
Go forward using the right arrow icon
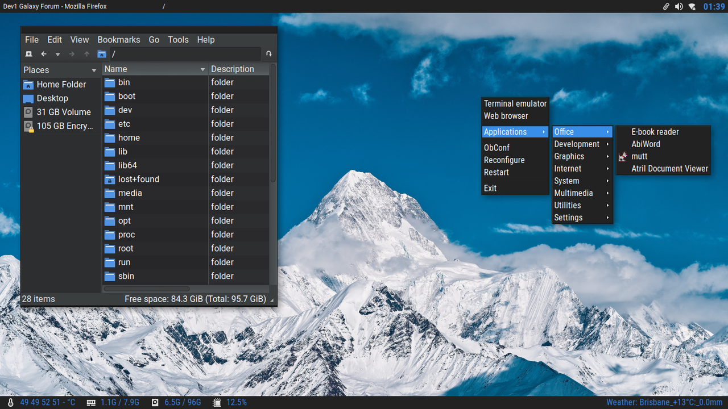(72, 54)
